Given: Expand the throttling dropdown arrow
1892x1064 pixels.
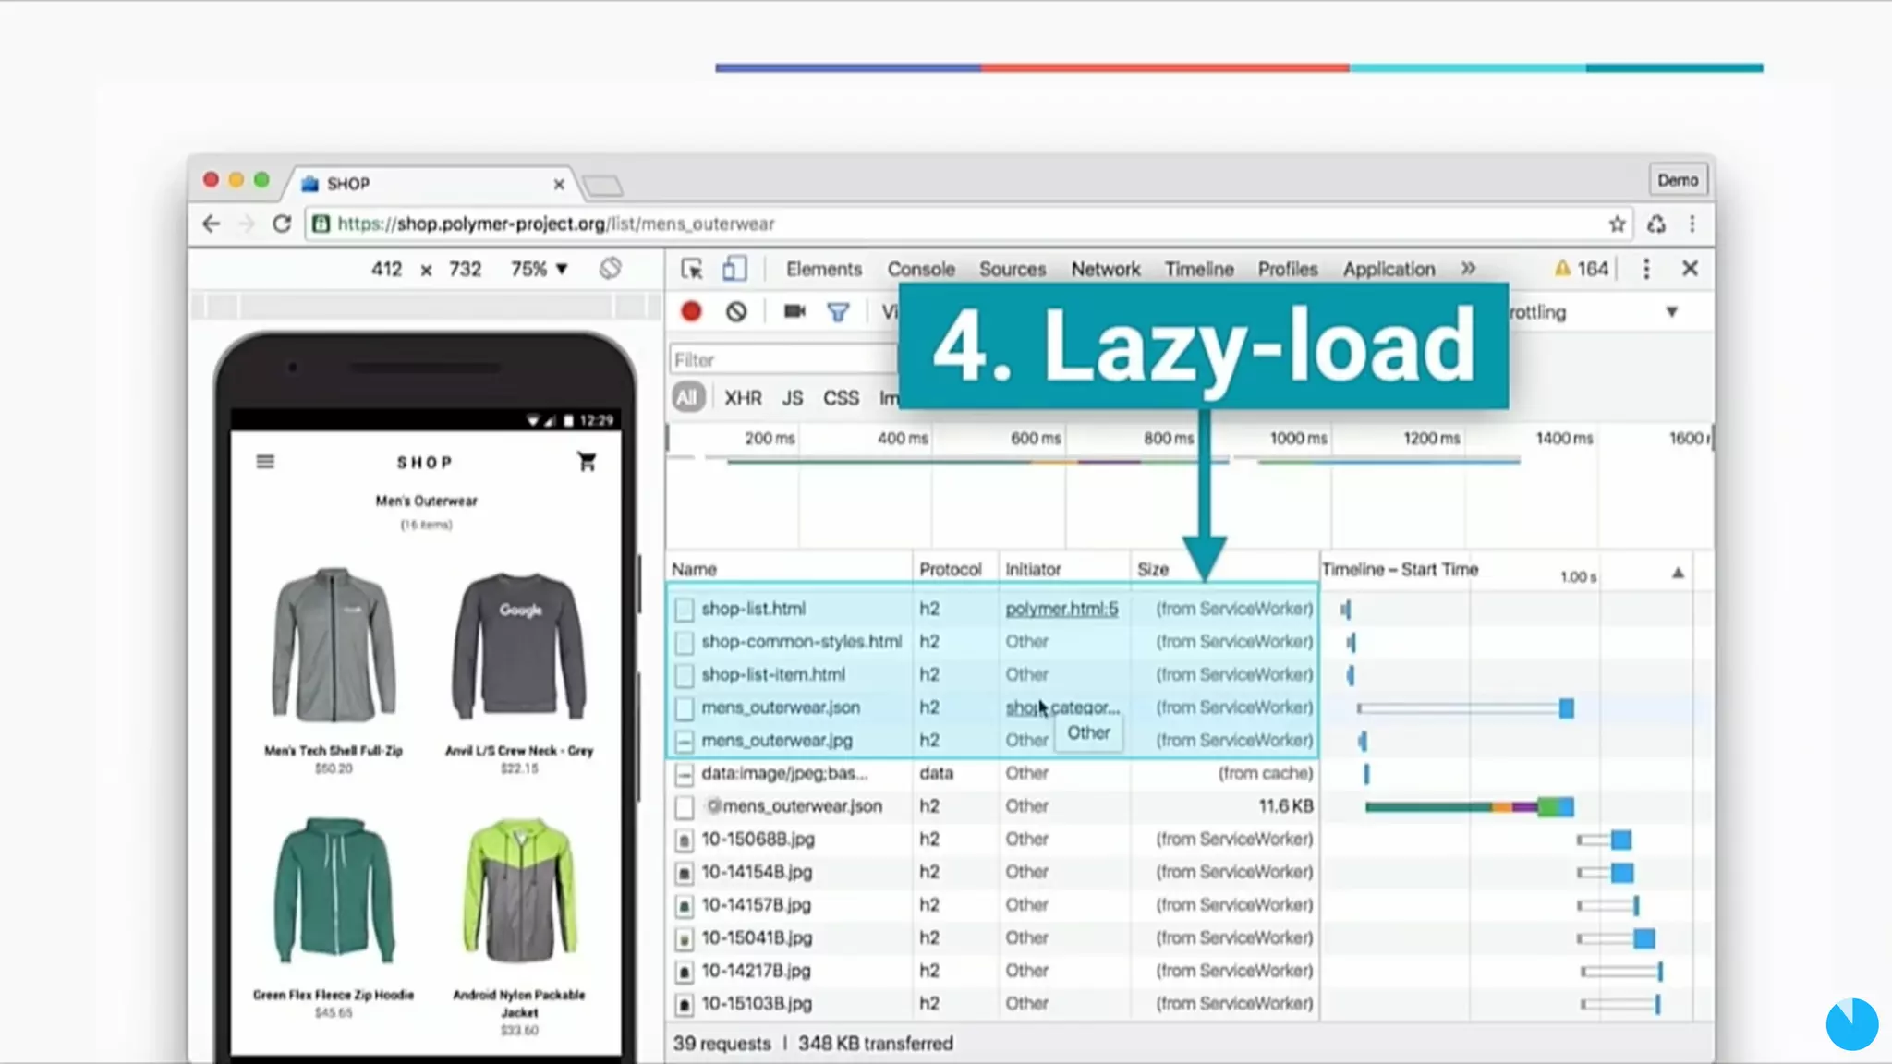Looking at the screenshot, I should [1671, 312].
